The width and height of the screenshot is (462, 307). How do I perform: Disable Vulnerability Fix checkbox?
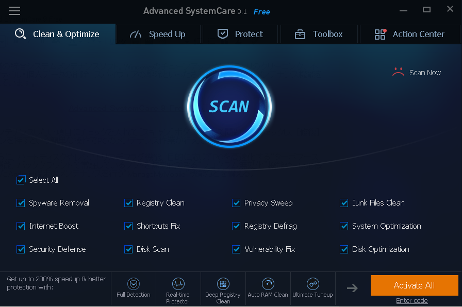[x=236, y=249]
